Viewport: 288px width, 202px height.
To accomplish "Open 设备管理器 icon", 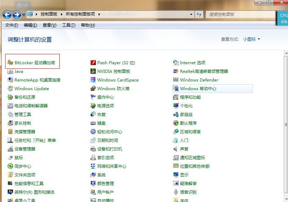I will (10, 149).
